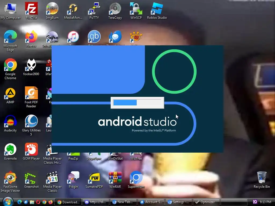Click the 9:13 PM taskbar clock

tap(266, 202)
